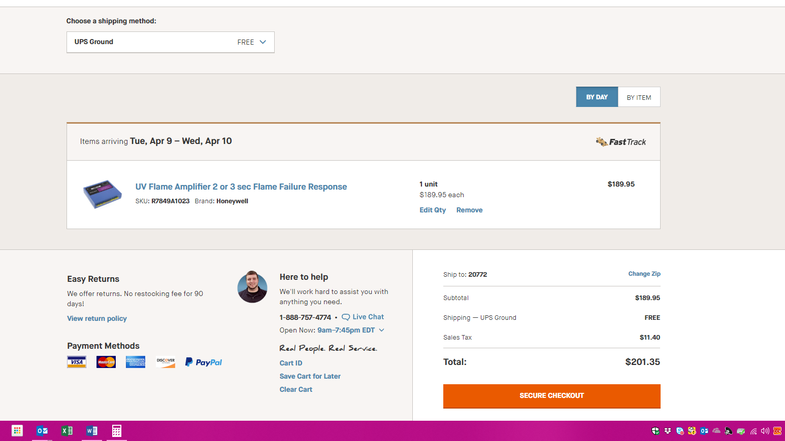Image resolution: width=785 pixels, height=441 pixels.
Task: Switch to the By Item view
Action: tap(639, 97)
